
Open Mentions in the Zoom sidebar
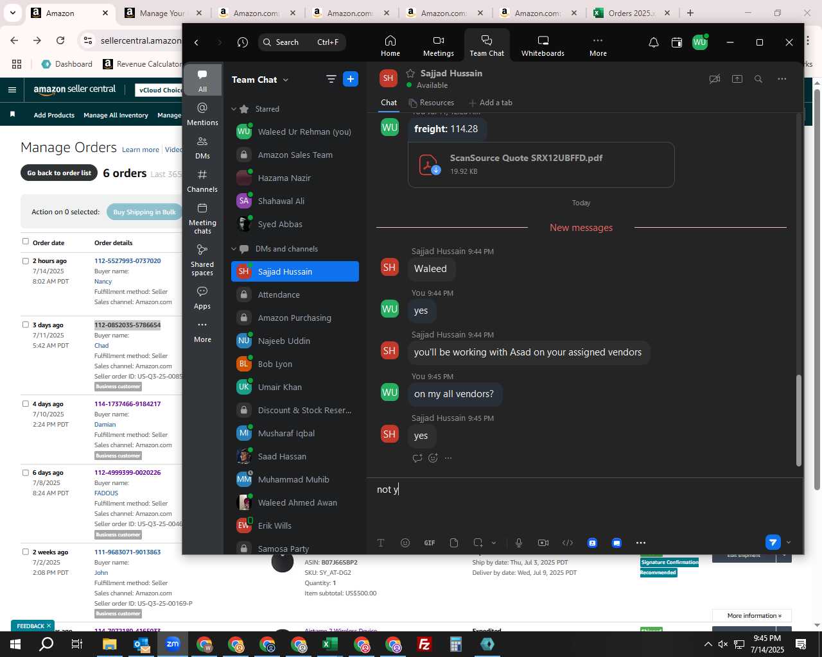(x=202, y=114)
